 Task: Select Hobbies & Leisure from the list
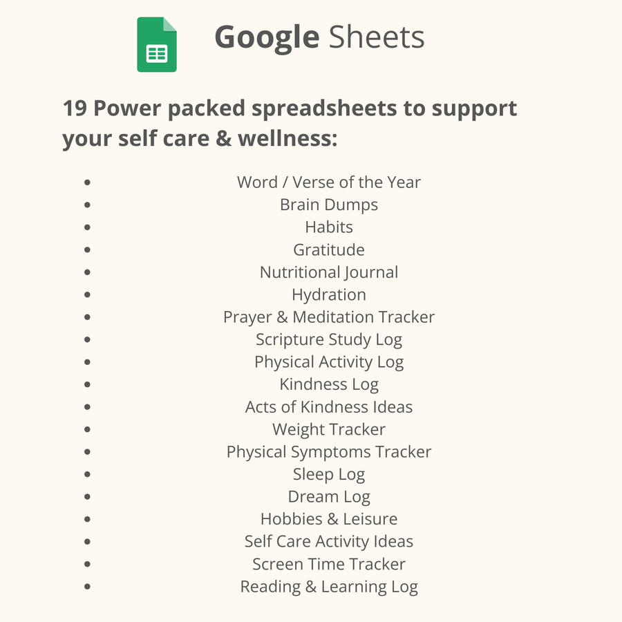(x=328, y=519)
